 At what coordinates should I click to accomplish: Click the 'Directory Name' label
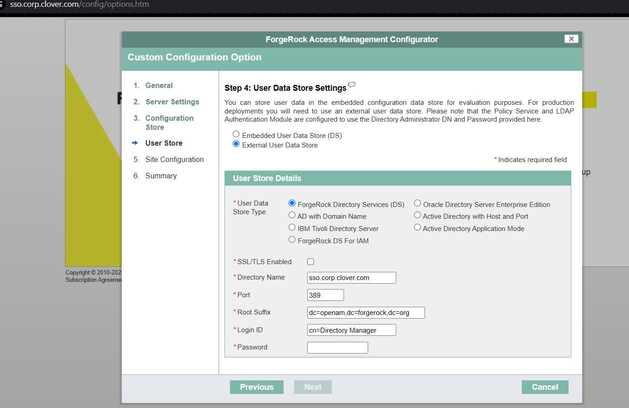tap(259, 277)
